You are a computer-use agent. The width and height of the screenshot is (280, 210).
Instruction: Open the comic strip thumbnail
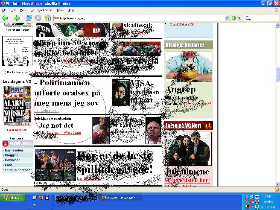(17, 51)
